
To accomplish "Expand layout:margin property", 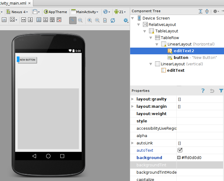I will tap(133, 106).
